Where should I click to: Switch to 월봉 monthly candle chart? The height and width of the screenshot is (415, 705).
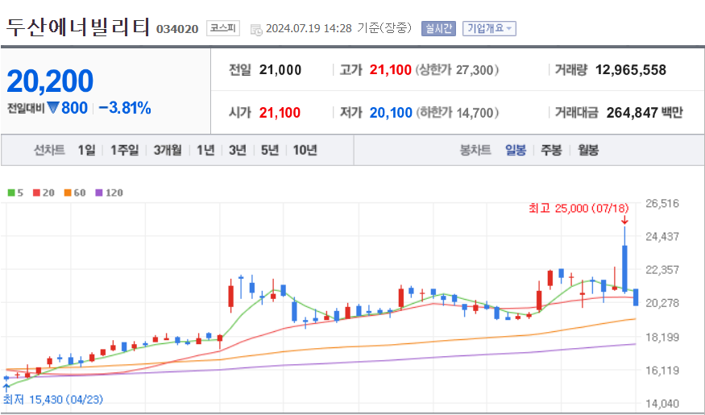click(587, 150)
